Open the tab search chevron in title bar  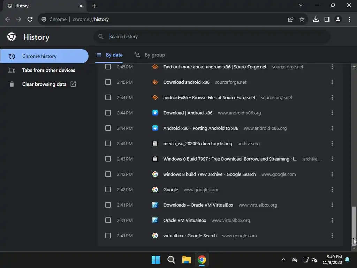tap(301, 5)
